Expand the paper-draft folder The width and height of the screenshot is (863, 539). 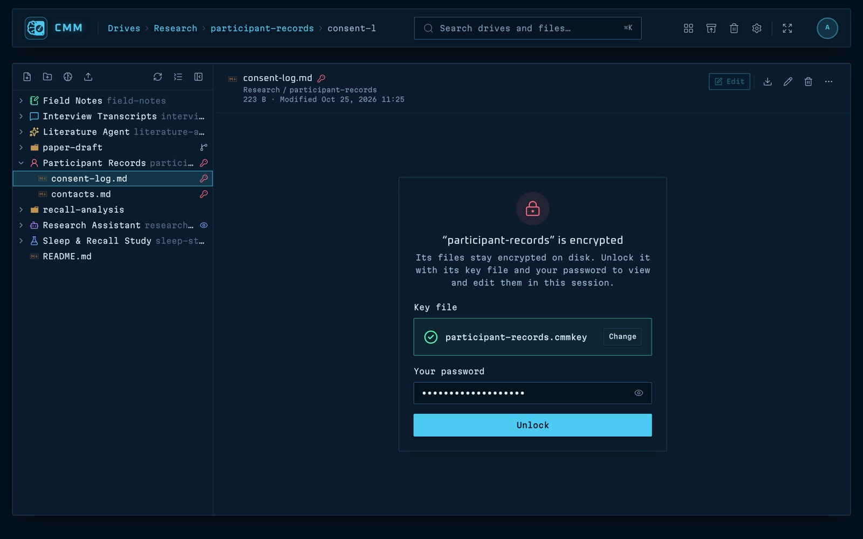coord(21,147)
